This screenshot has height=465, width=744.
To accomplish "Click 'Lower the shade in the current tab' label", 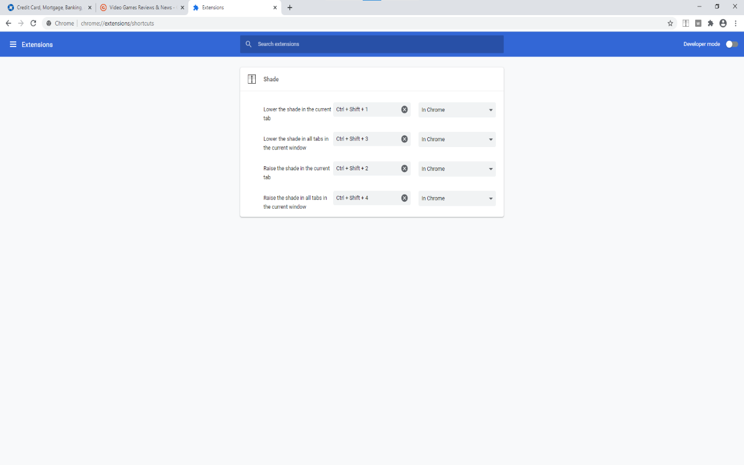I will [297, 114].
